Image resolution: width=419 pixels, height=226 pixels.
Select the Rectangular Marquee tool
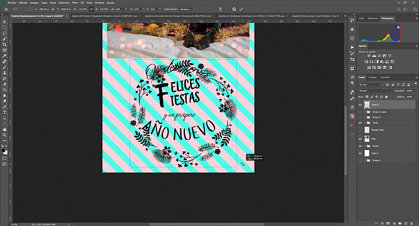[4, 27]
